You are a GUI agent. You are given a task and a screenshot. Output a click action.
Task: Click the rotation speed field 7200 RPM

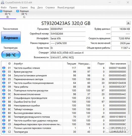tap(121, 38)
